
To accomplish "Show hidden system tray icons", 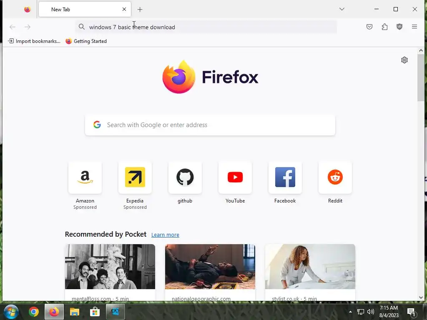I will (350, 312).
